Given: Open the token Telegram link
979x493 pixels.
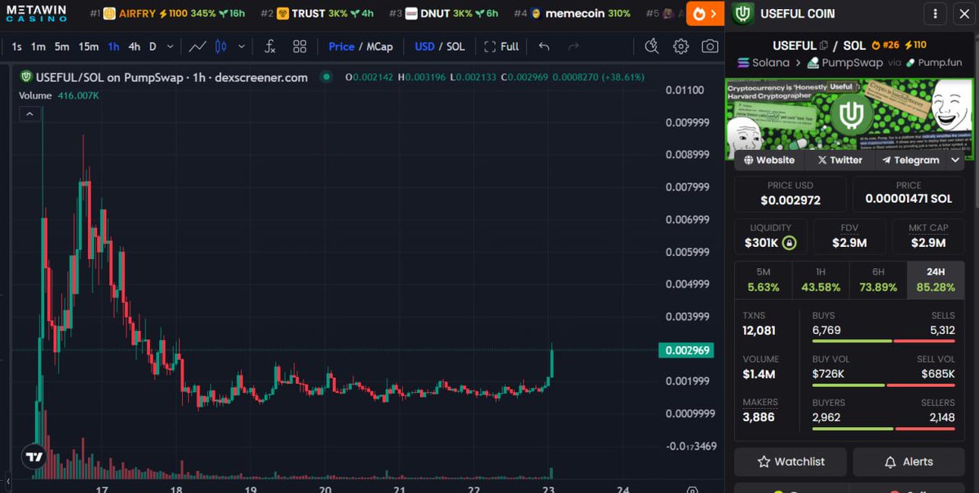Looking at the screenshot, I should (911, 160).
